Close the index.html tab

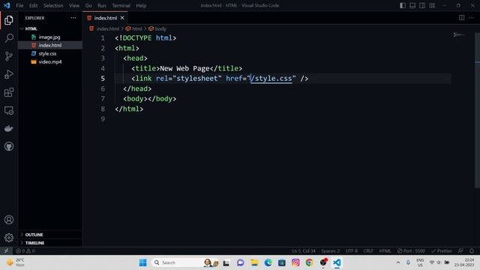(122, 18)
